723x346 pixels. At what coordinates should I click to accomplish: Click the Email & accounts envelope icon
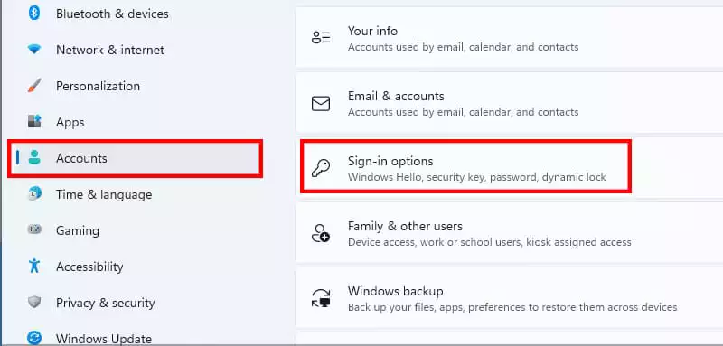[321, 104]
